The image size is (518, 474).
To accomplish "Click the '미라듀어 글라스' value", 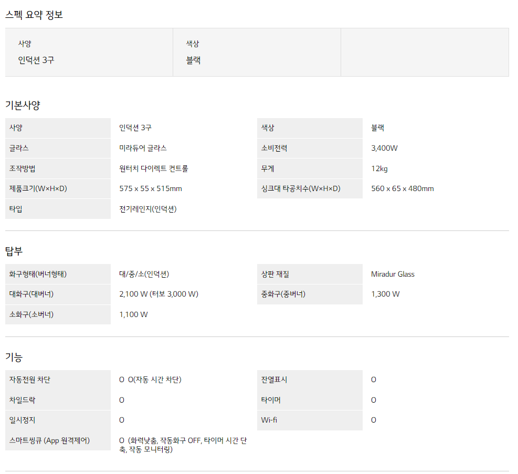I will [143, 149].
